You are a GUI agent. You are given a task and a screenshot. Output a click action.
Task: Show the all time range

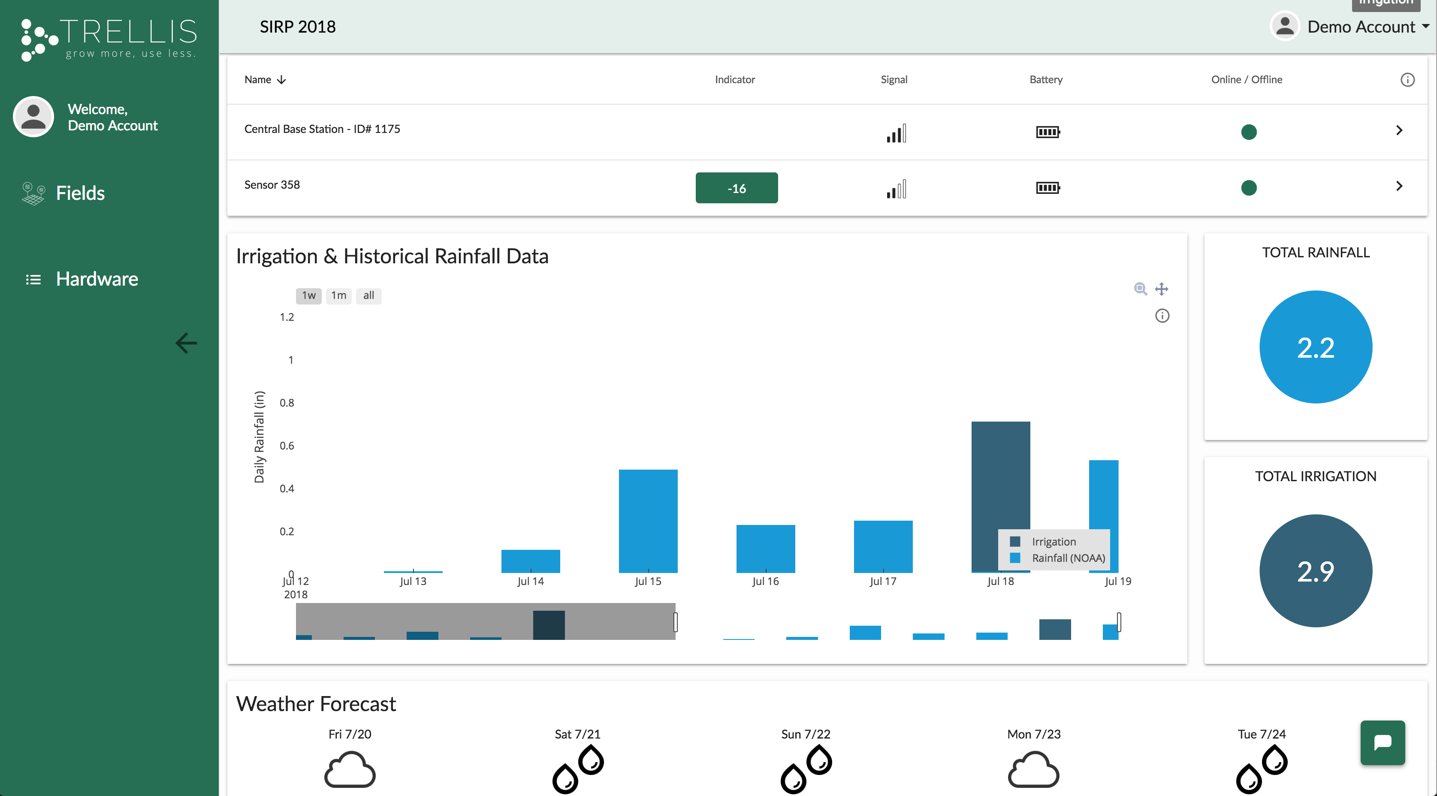(368, 295)
